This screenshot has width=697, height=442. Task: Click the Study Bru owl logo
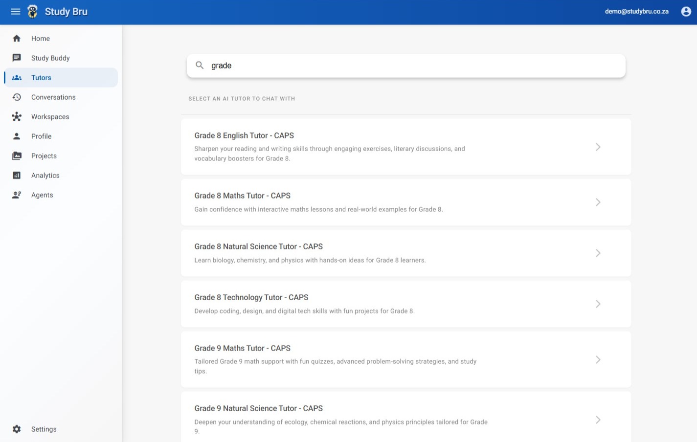tap(33, 11)
